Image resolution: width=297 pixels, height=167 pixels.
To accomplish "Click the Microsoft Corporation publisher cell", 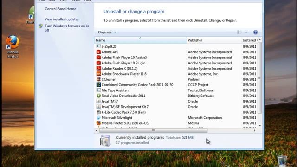I will coord(205,118).
